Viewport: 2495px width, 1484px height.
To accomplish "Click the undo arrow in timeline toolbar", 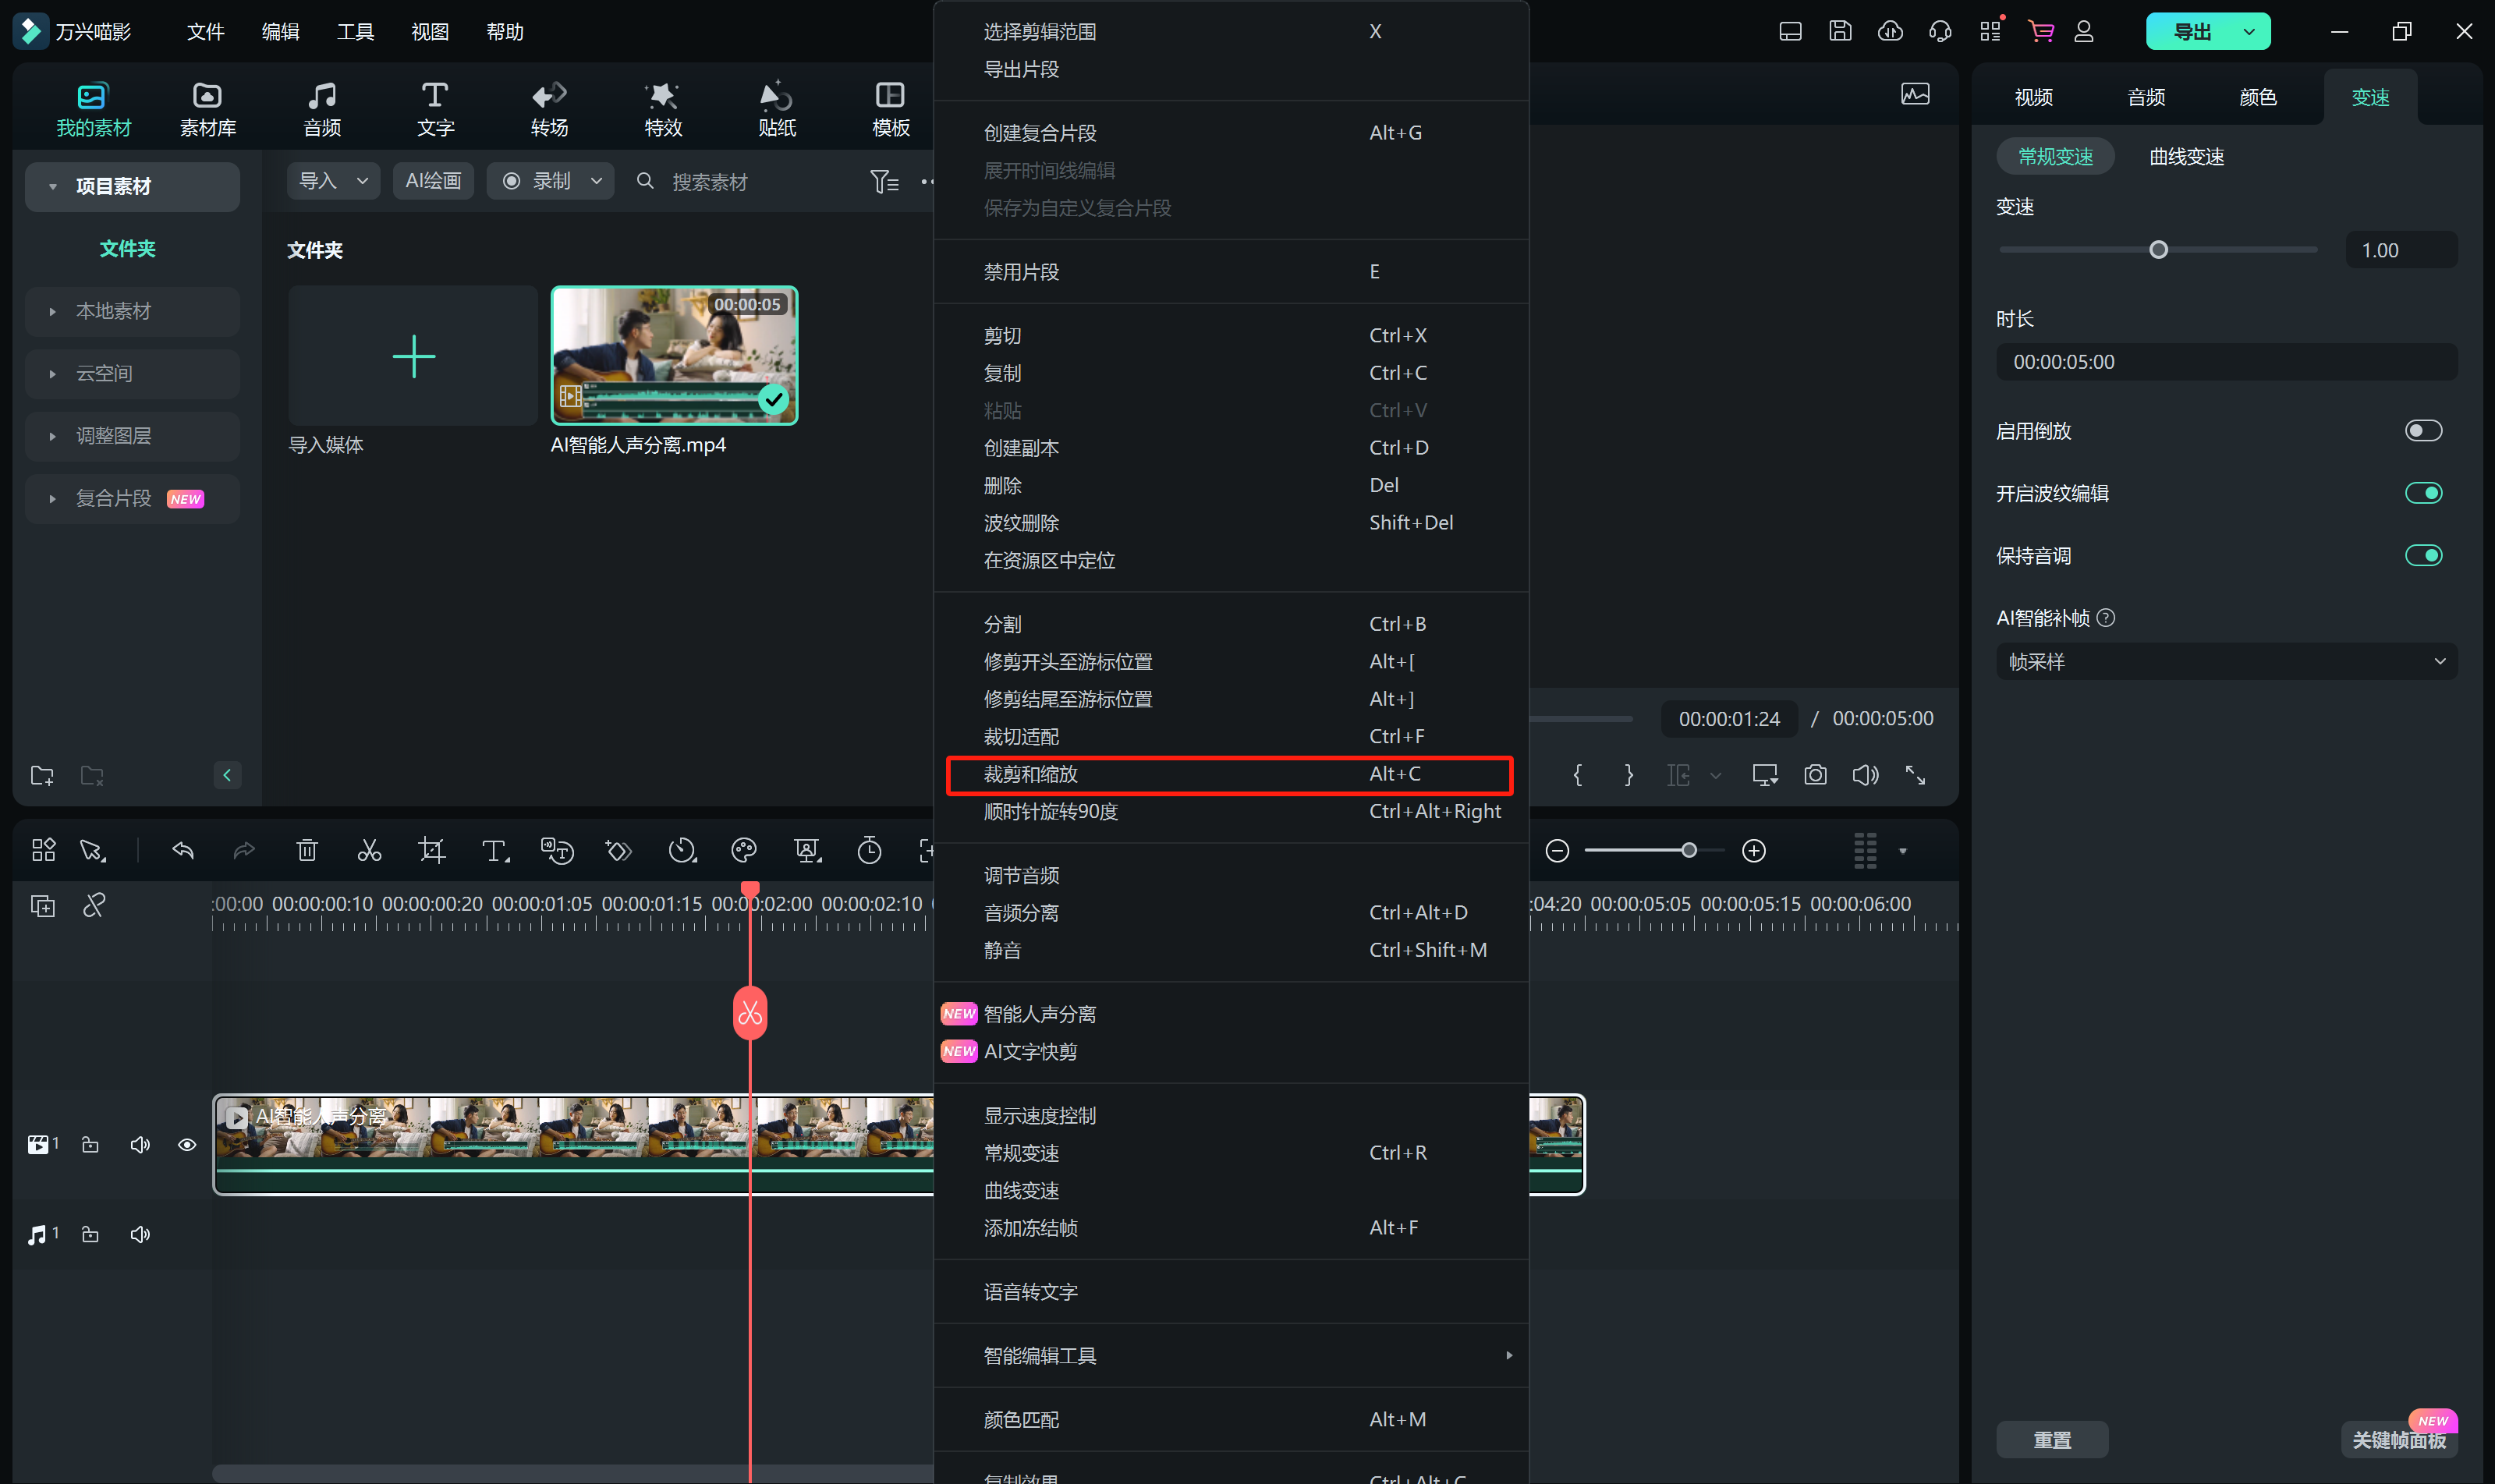I will click(183, 851).
